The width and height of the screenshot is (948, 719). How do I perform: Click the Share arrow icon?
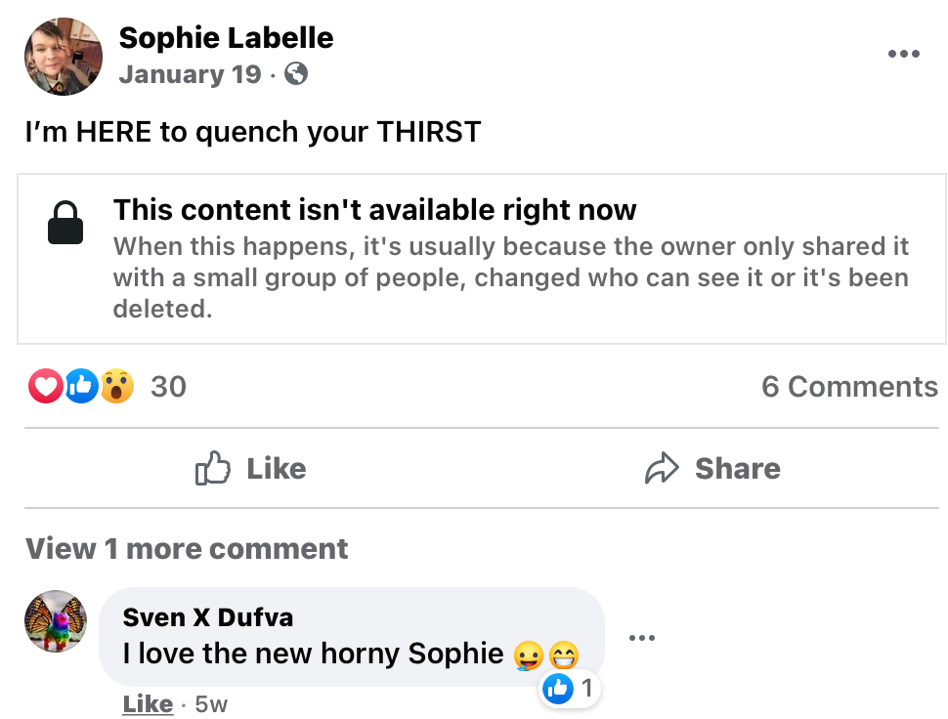[662, 468]
